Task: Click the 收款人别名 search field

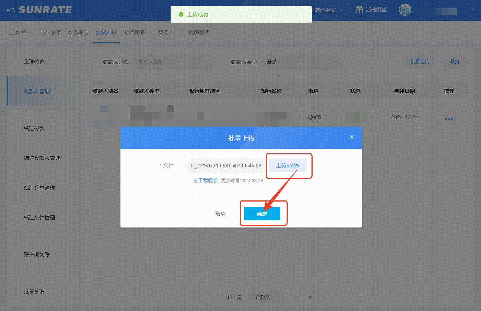Action: pyautogui.click(x=174, y=62)
